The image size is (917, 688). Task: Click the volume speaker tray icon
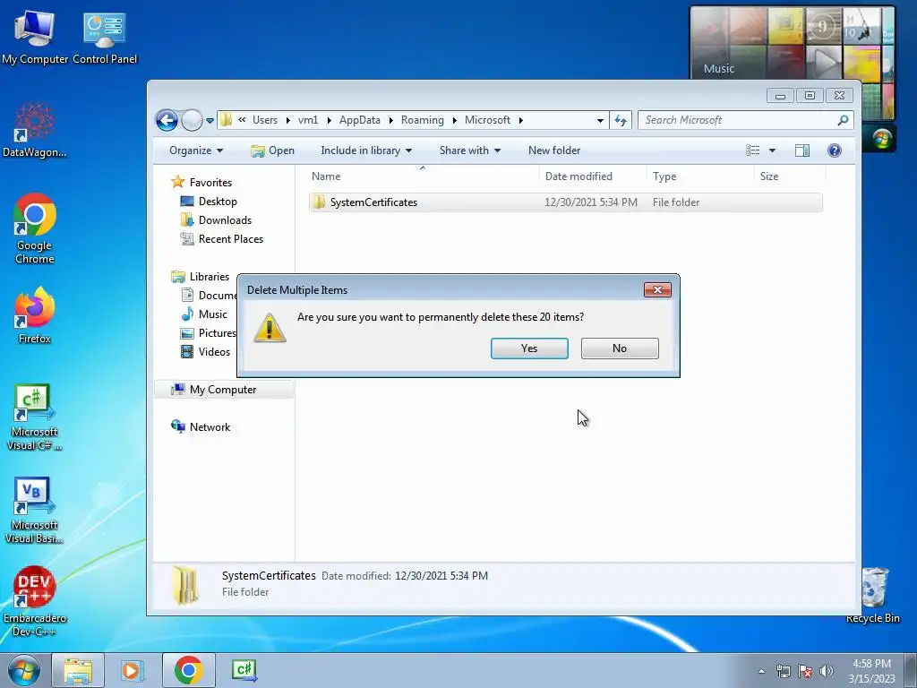tap(827, 671)
